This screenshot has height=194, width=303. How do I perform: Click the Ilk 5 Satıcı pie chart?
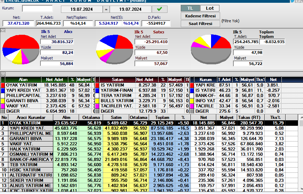(115, 49)
